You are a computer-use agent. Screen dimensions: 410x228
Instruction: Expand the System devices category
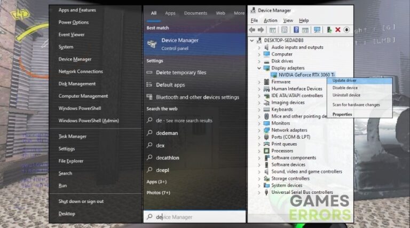(x=259, y=185)
